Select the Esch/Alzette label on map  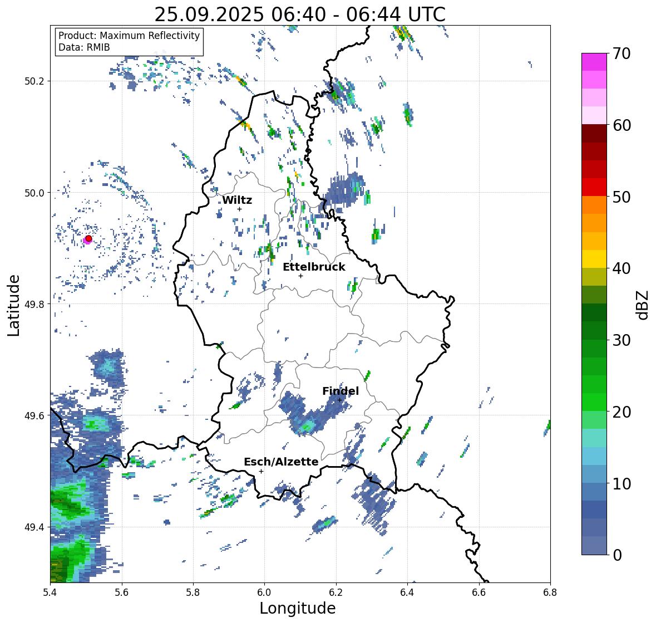(x=281, y=462)
